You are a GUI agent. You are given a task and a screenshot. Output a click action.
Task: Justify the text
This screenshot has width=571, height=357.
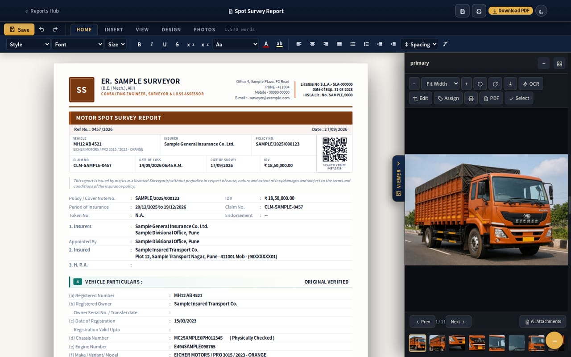339,44
